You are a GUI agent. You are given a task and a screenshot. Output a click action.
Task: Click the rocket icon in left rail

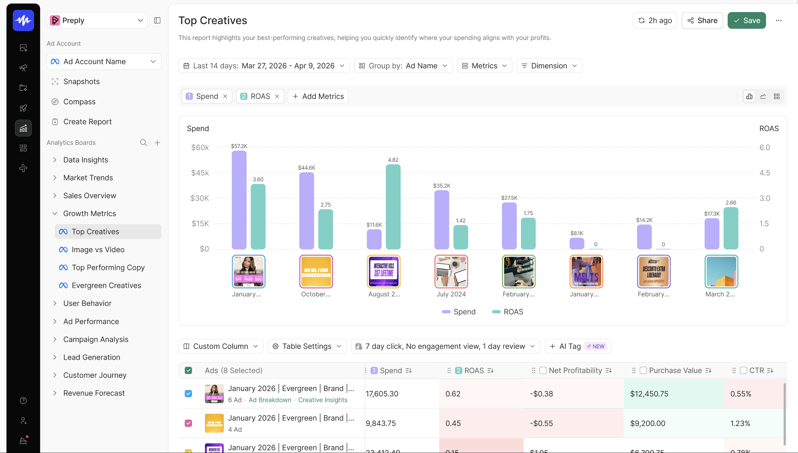[23, 108]
